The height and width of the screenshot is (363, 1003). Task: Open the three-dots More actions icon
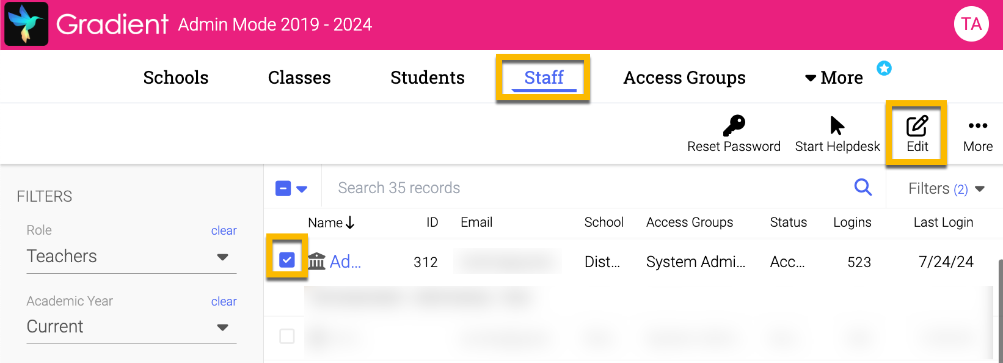coord(978,126)
